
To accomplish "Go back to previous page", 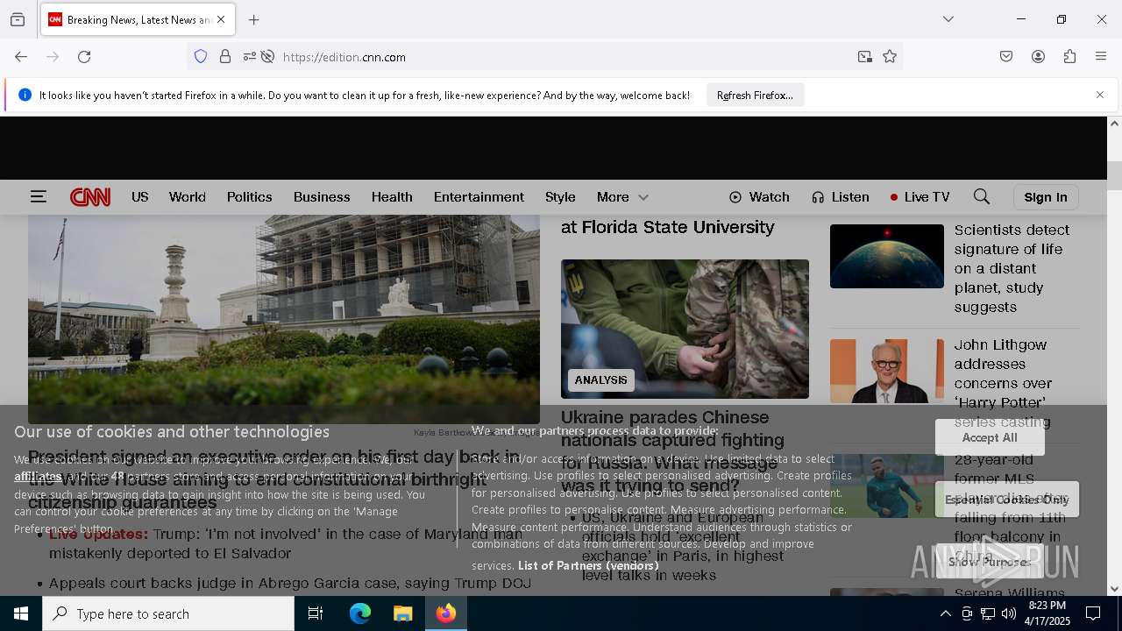I will pos(21,57).
